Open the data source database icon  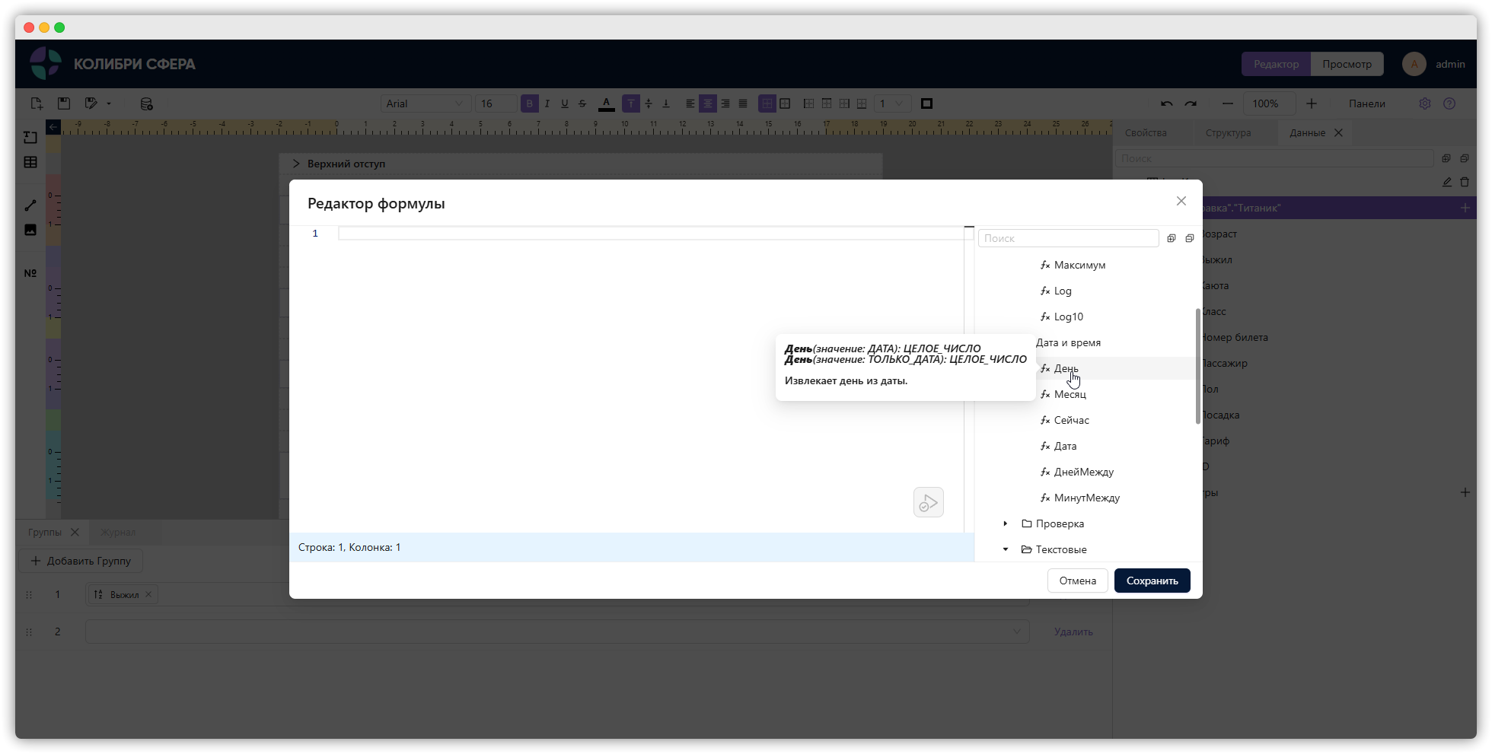[x=147, y=103]
